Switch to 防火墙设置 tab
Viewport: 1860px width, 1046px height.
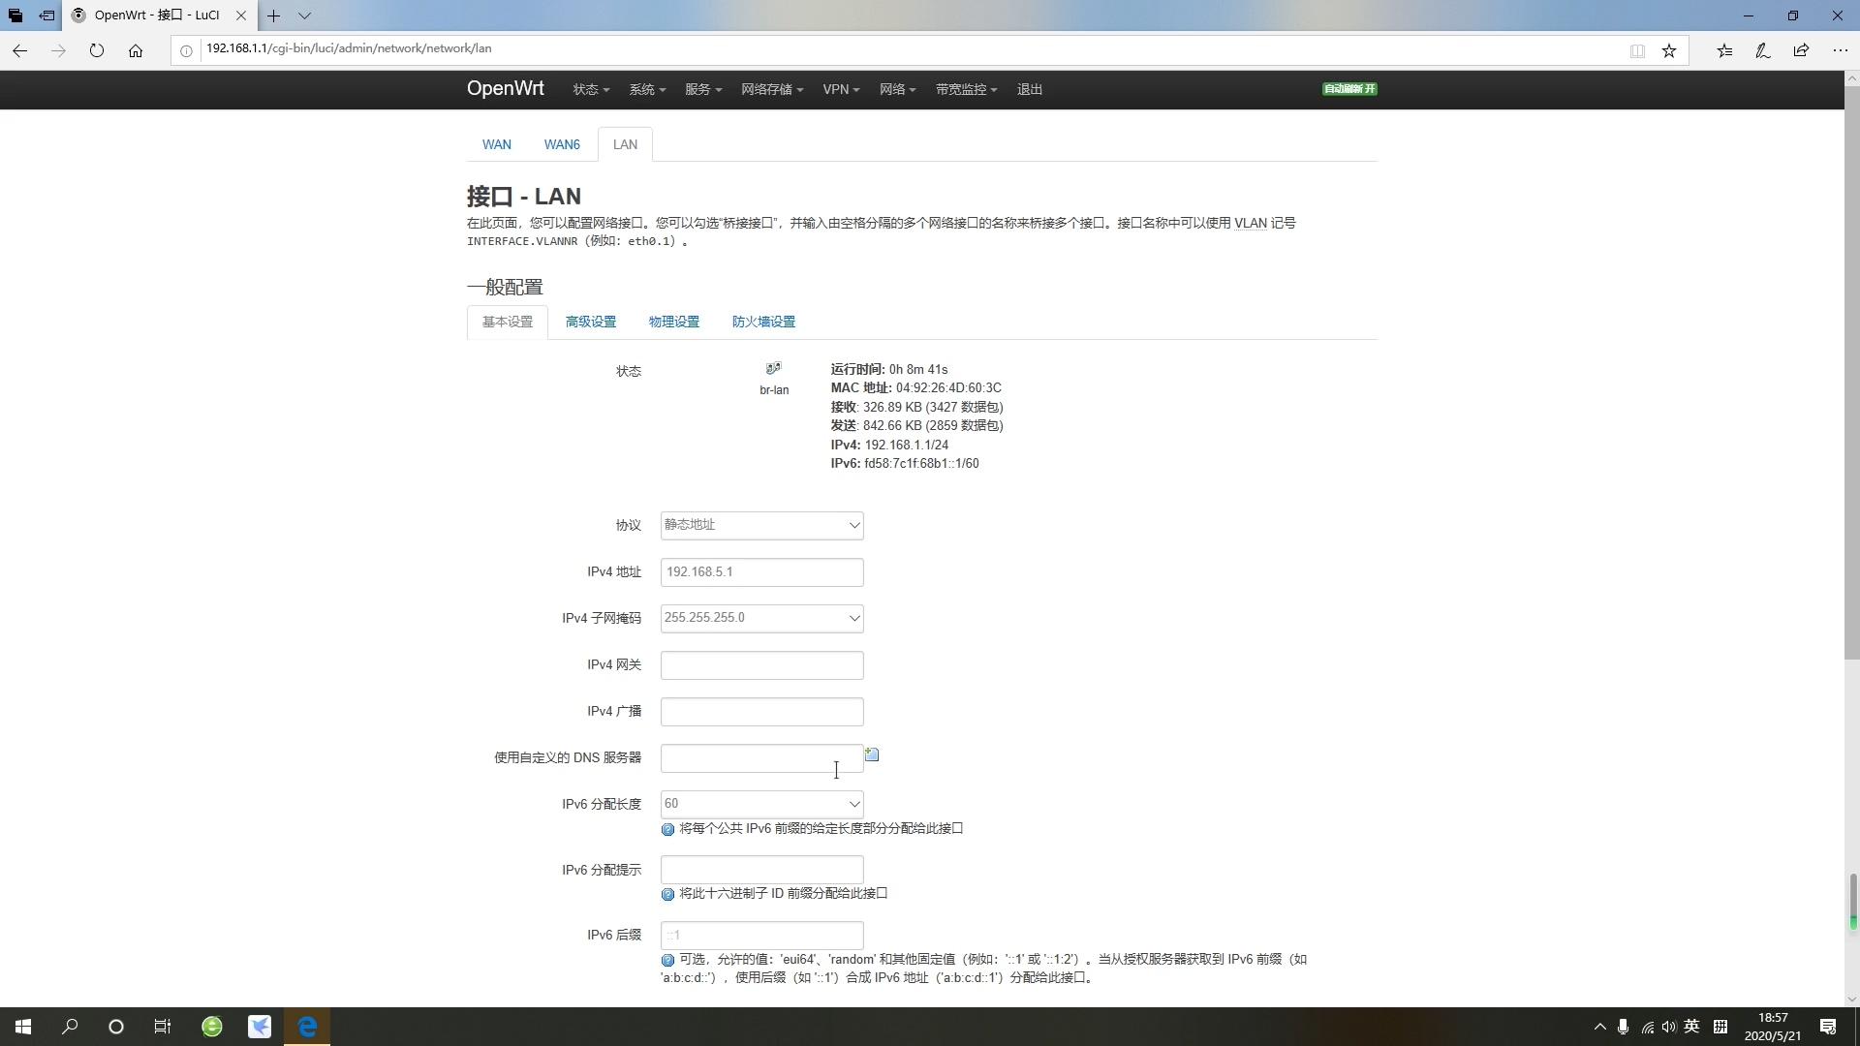tap(763, 322)
